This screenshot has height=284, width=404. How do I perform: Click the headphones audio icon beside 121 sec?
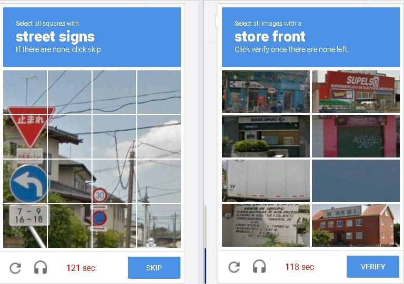point(41,267)
